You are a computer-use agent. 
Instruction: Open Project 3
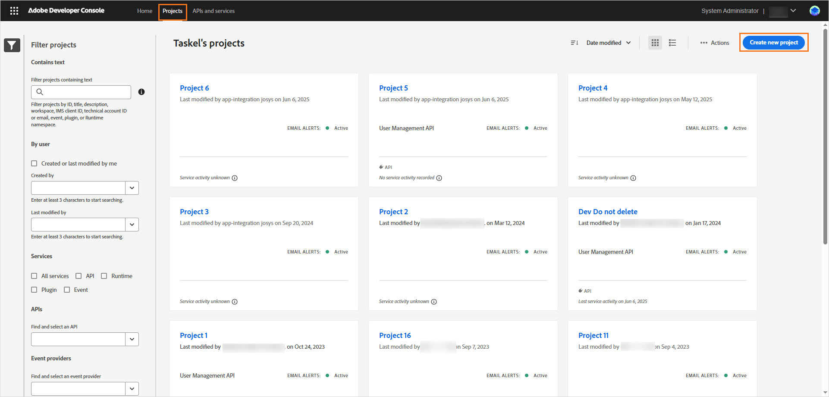click(194, 212)
